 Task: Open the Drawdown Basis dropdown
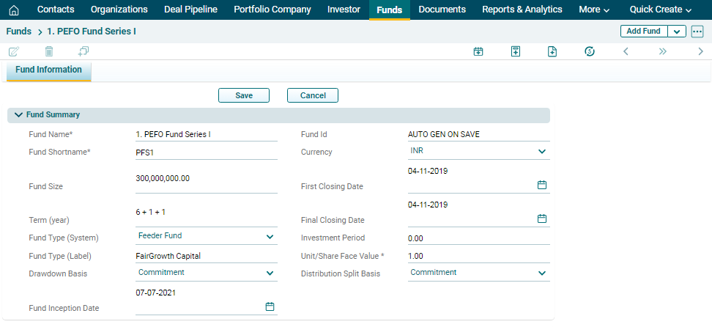click(270, 273)
